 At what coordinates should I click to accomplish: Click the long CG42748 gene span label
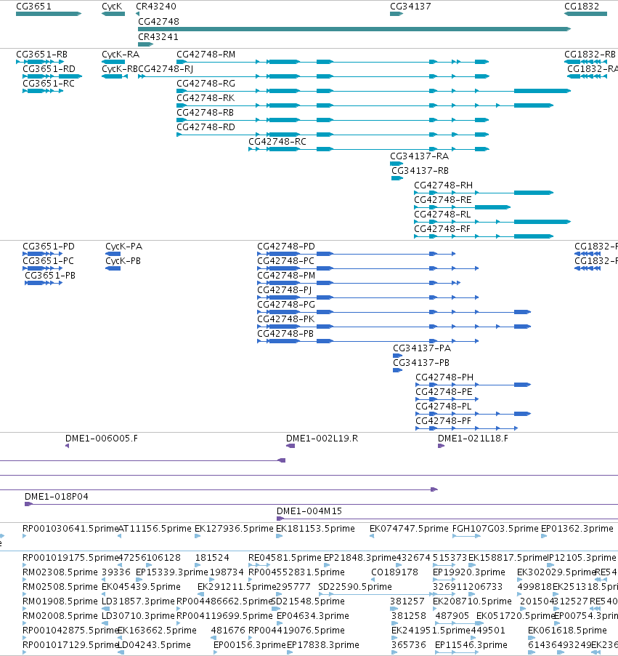click(x=158, y=21)
